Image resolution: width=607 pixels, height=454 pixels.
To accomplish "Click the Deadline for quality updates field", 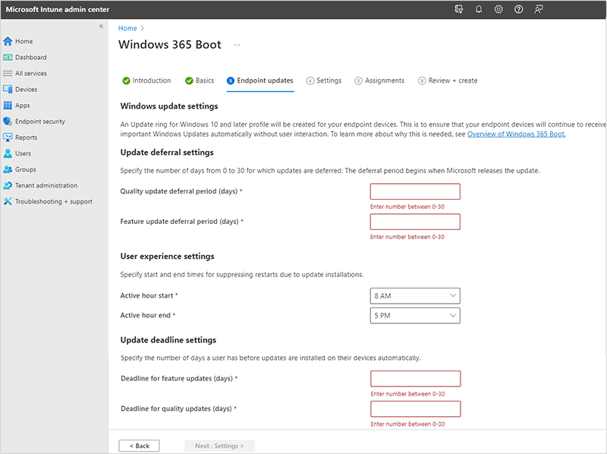I will point(415,408).
